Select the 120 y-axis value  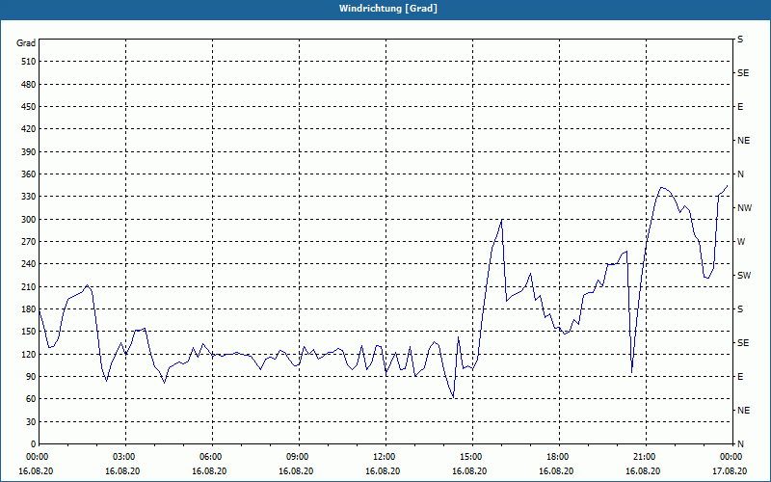29,354
